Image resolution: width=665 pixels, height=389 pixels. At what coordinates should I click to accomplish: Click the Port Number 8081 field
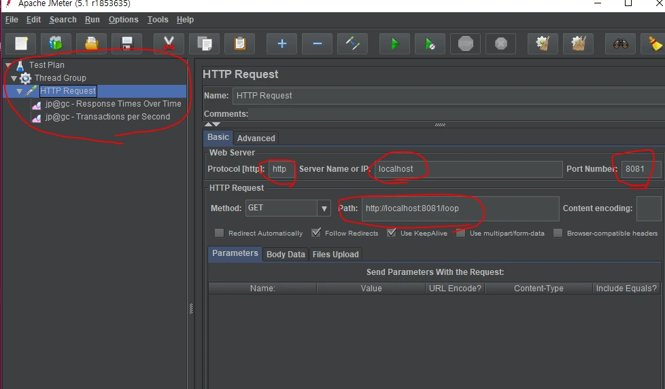coord(641,169)
